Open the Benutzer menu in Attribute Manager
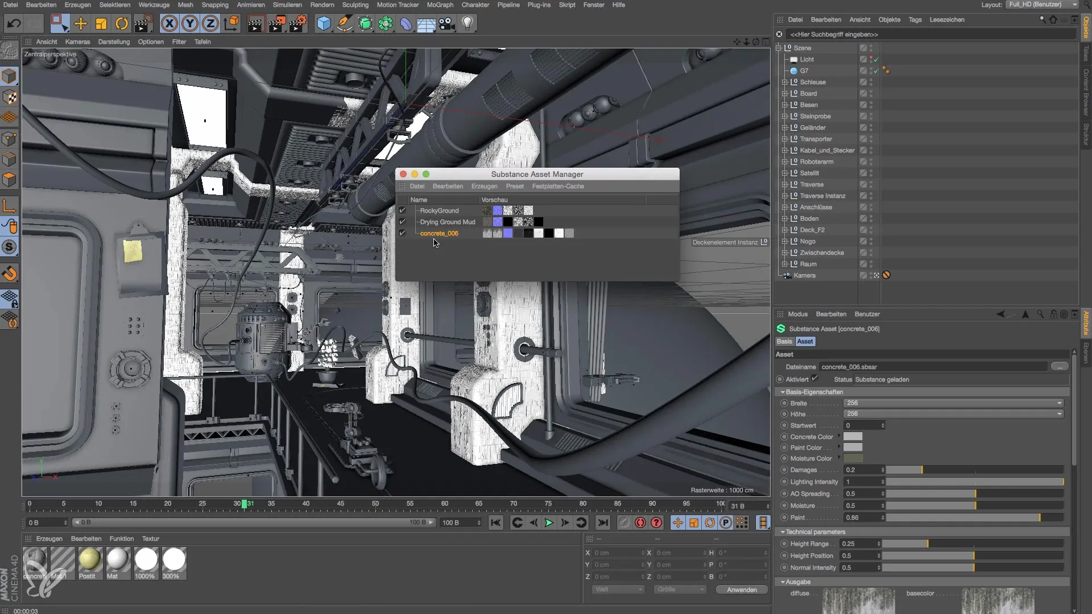The image size is (1092, 614). [x=867, y=314]
